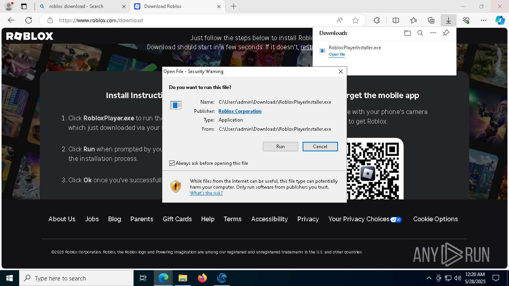Image resolution: width=509 pixels, height=286 pixels.
Task: Add this page to favorites star
Action: pos(356,20)
